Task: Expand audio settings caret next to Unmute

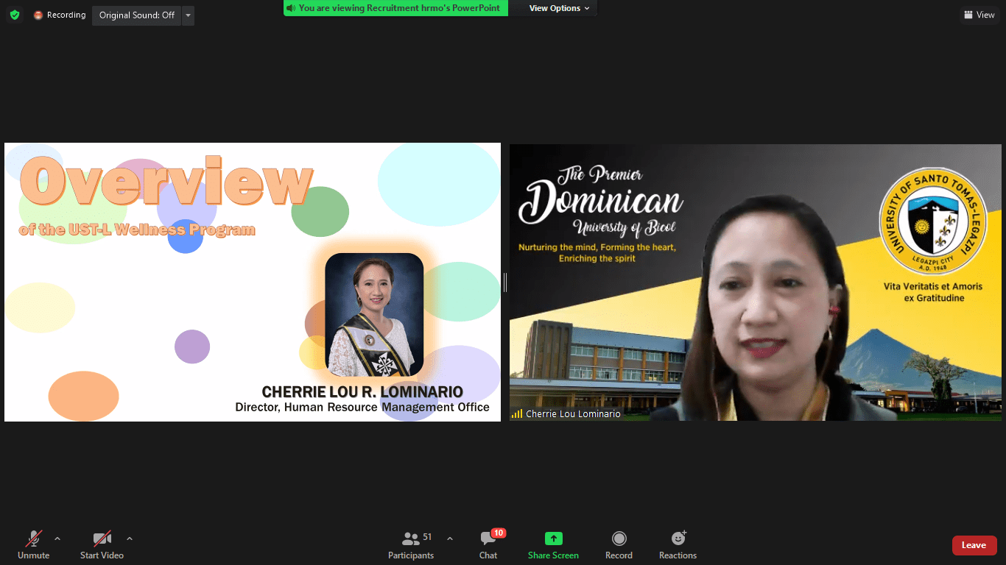Action: coord(57,539)
